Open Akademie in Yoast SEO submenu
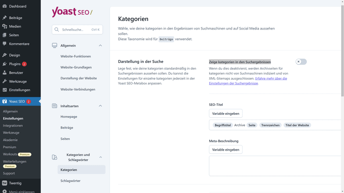Image resolution: width=344 pixels, height=193 pixels. (11, 140)
